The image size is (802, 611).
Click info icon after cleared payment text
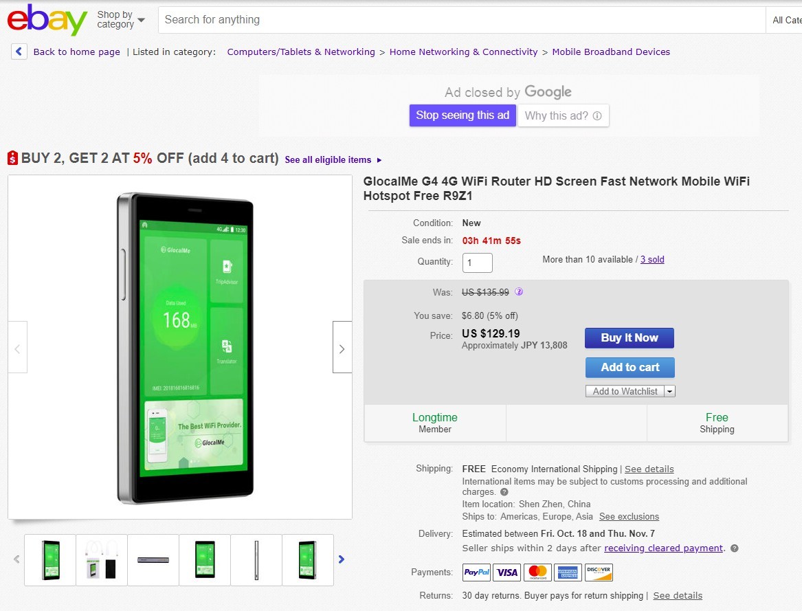click(x=735, y=548)
